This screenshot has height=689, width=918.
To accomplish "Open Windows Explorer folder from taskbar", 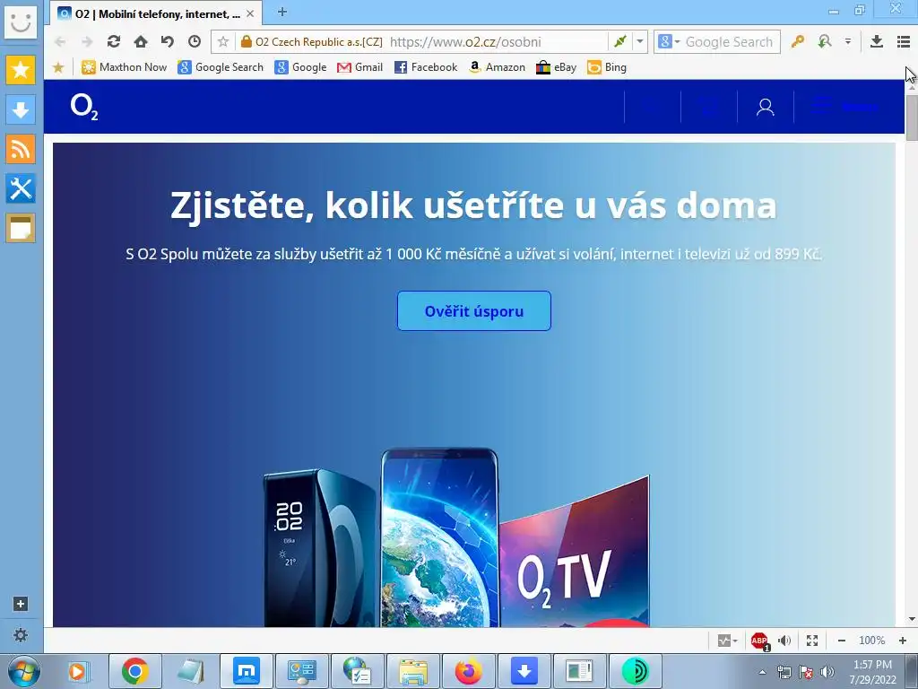I will coord(413,671).
